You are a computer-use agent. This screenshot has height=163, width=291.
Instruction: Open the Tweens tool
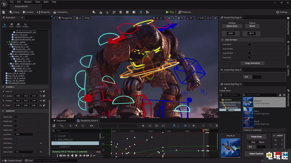18,25
